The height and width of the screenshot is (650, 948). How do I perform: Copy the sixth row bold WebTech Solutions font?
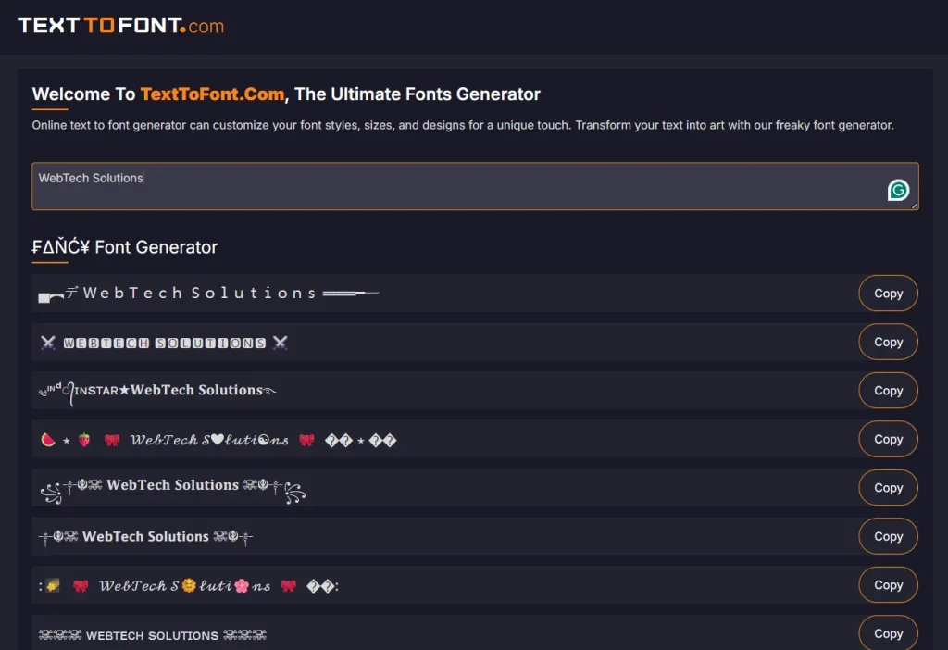coord(888,537)
